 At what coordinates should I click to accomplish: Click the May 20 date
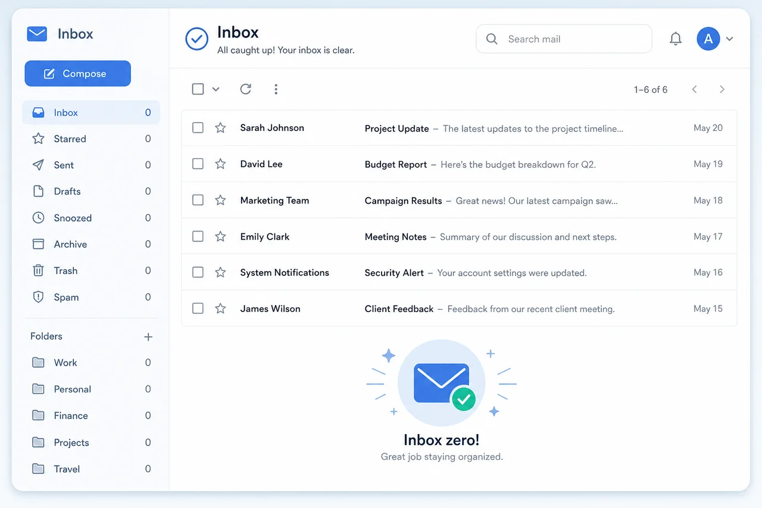click(x=708, y=127)
